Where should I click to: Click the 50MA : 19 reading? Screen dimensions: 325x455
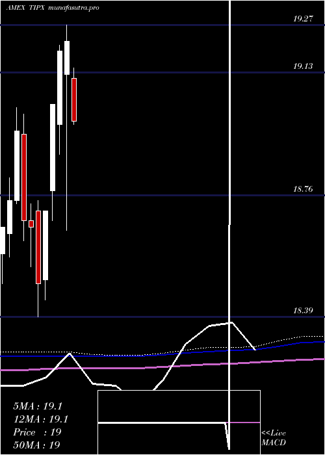(36, 445)
